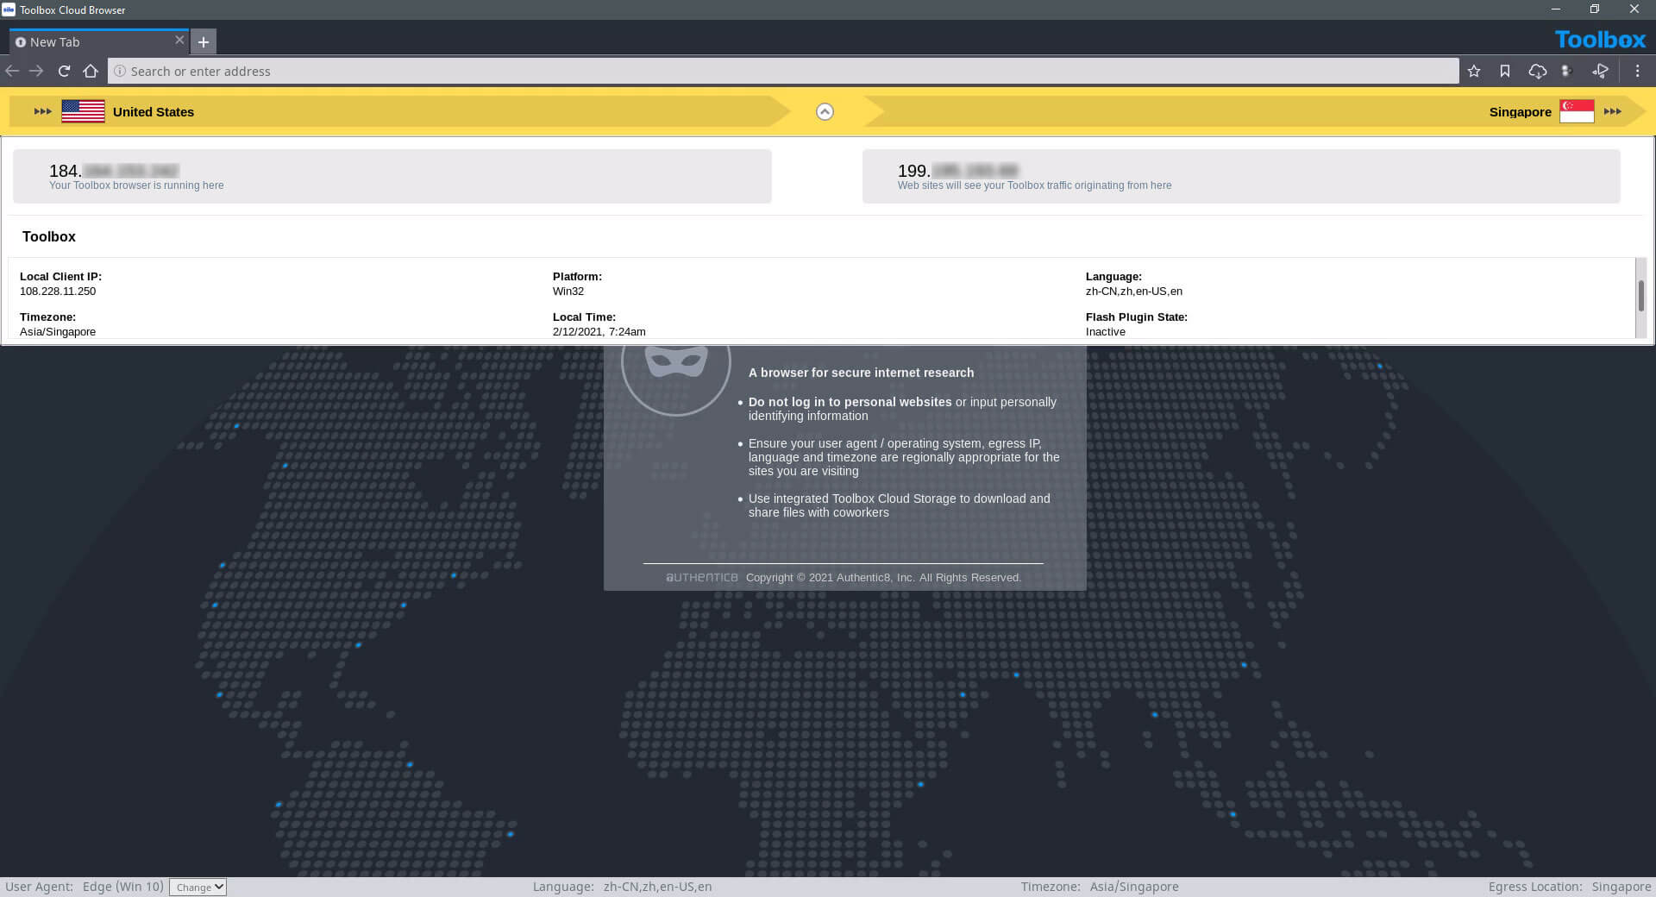Open a new browser tab
This screenshot has width=1656, height=897.
point(204,41)
